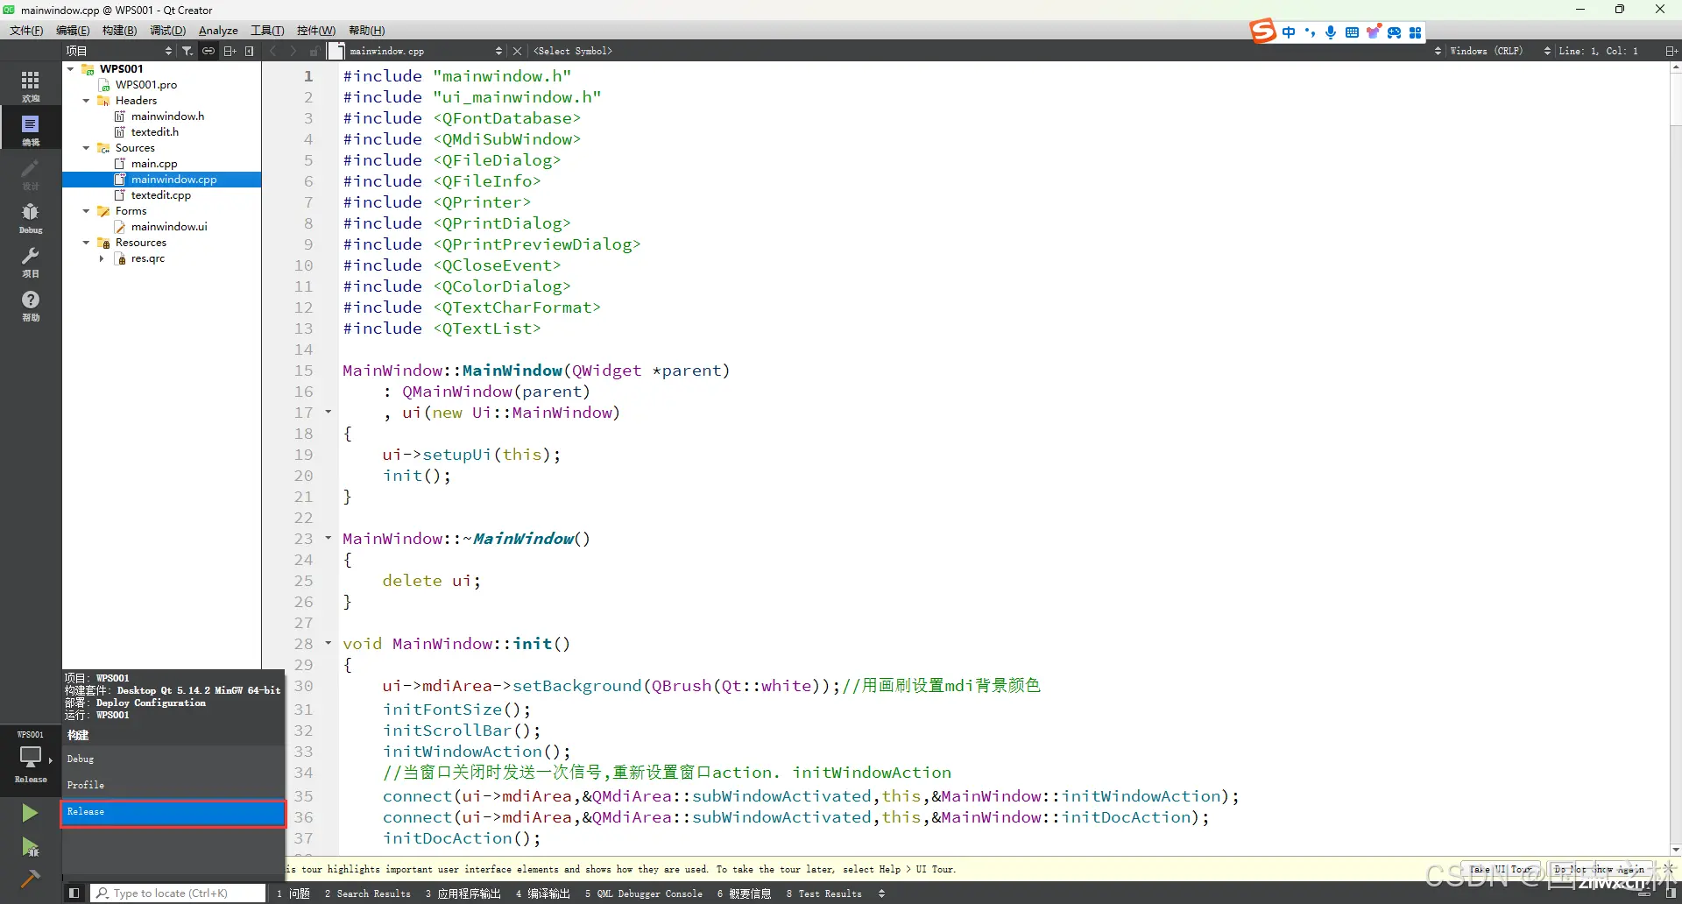The image size is (1682, 904).
Task: Select Debug build configuration
Action: [173, 759]
